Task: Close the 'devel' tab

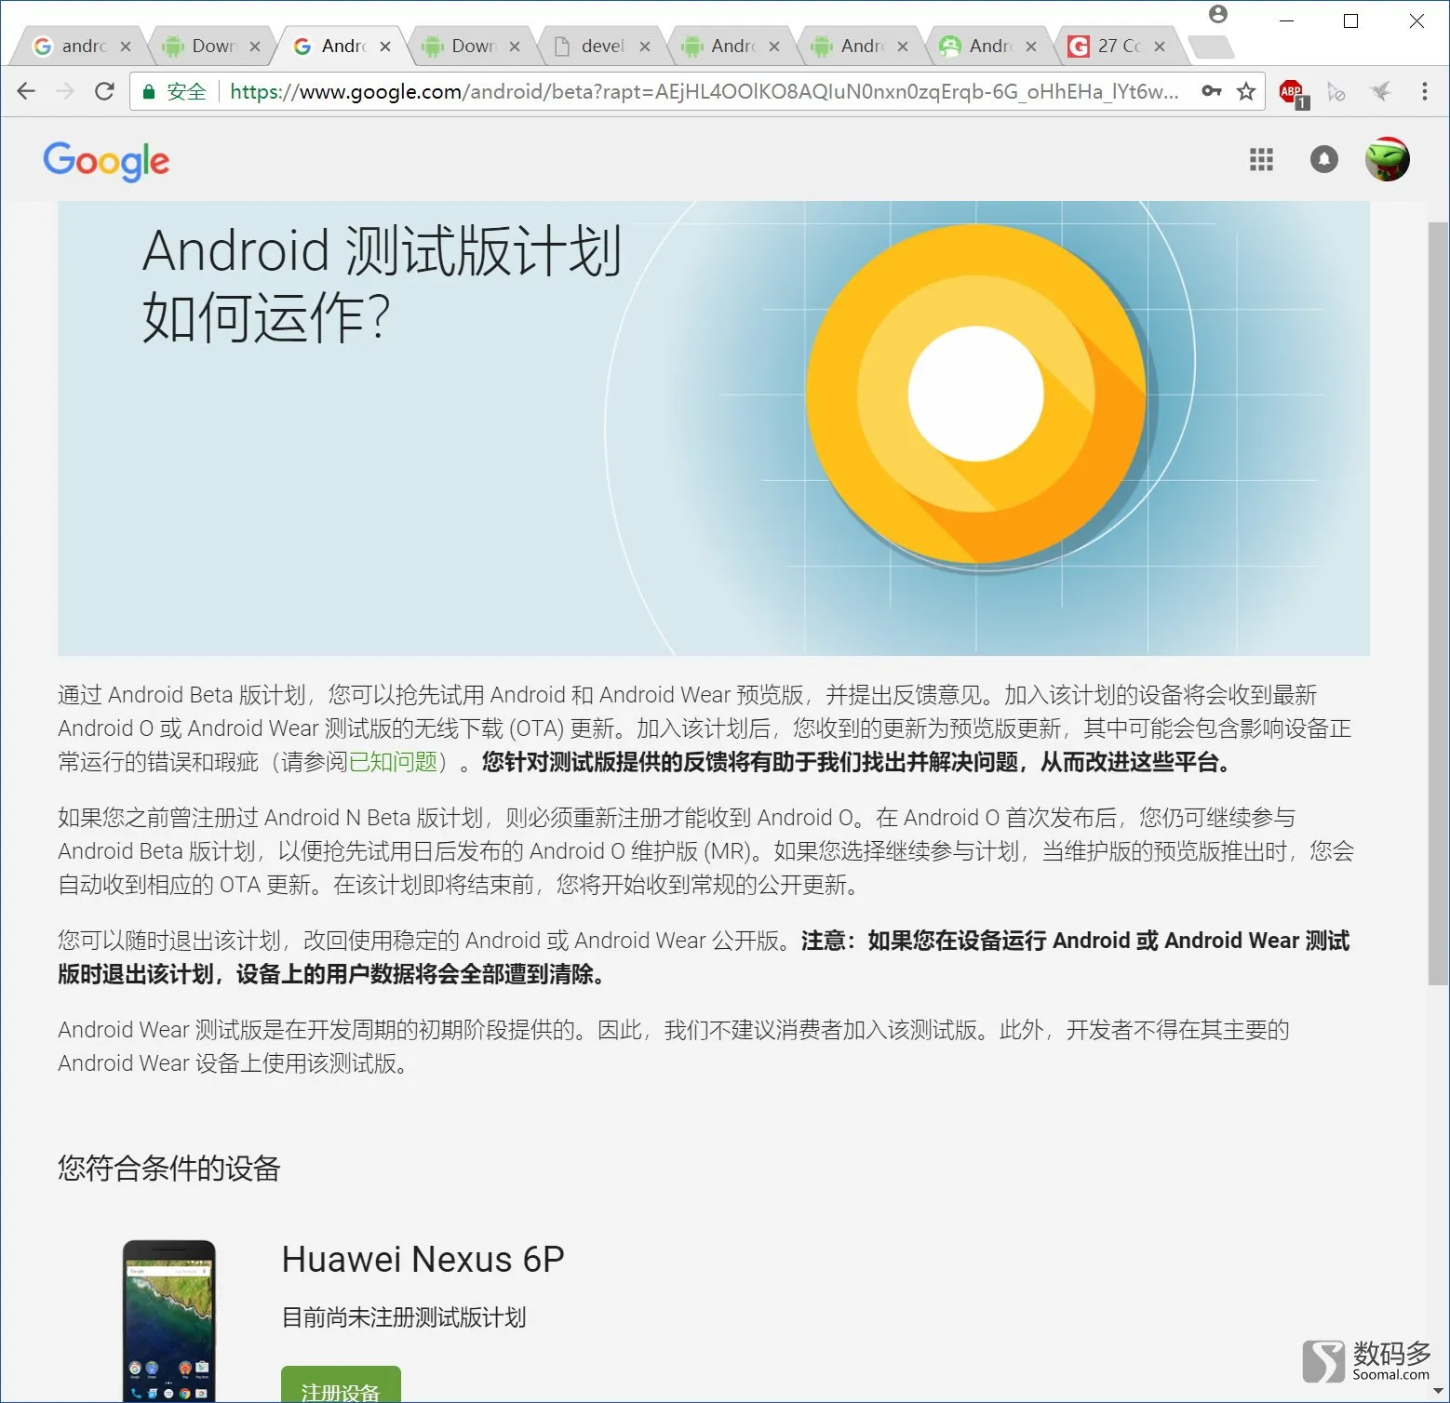Action: [x=644, y=46]
